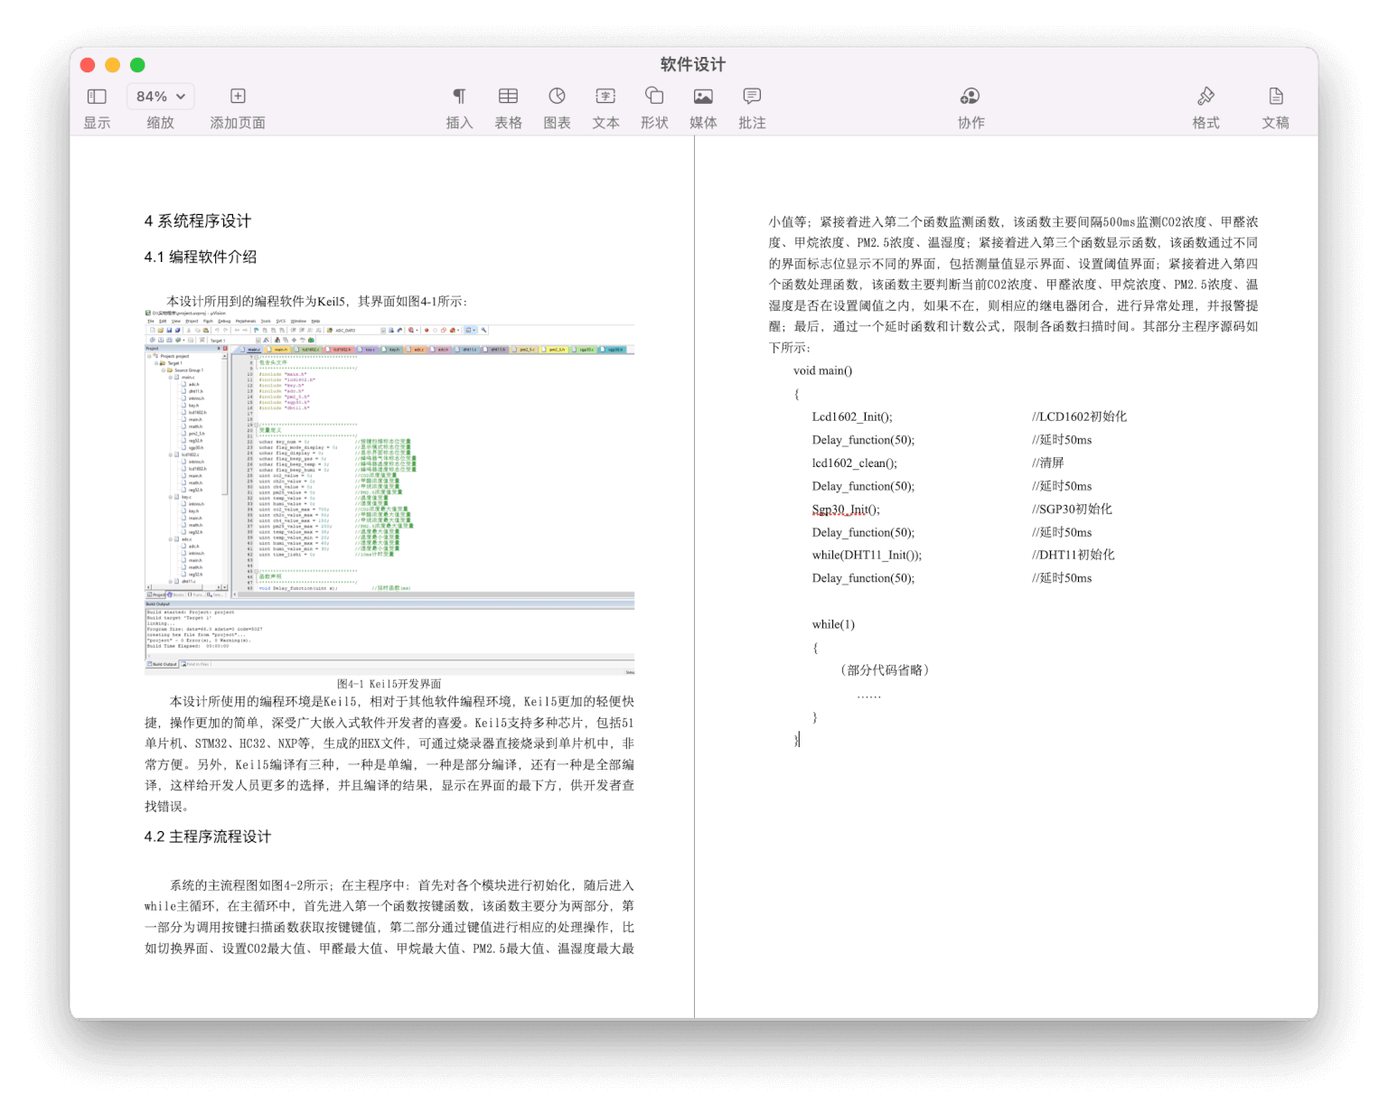
Task: Click the comment //DHT11初始化
Action: click(x=1074, y=555)
